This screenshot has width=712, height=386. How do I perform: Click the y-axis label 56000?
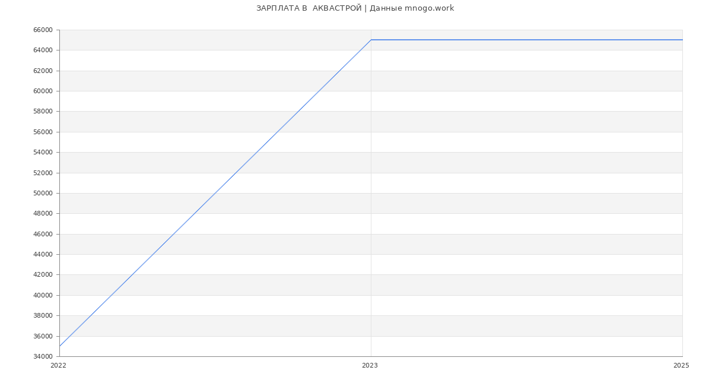tap(43, 132)
